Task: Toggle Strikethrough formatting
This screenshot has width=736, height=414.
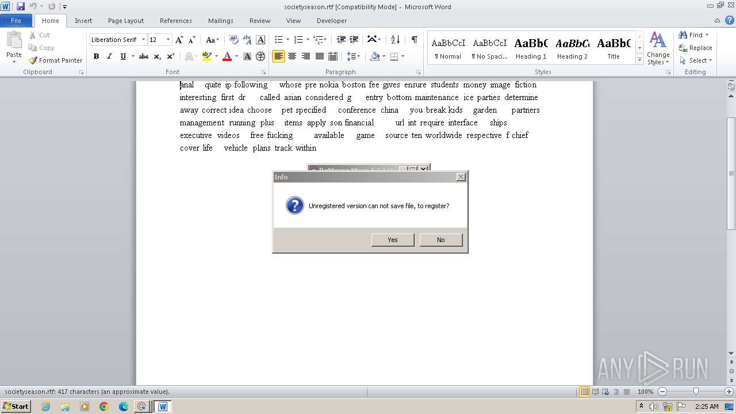Action: (144, 56)
